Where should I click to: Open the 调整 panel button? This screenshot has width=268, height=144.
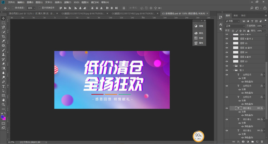(x=199, y=26)
